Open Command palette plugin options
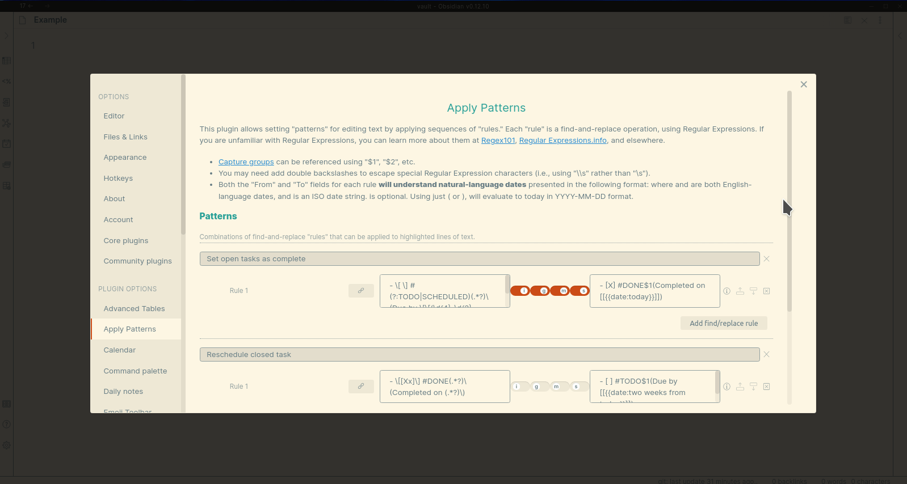 click(x=136, y=371)
